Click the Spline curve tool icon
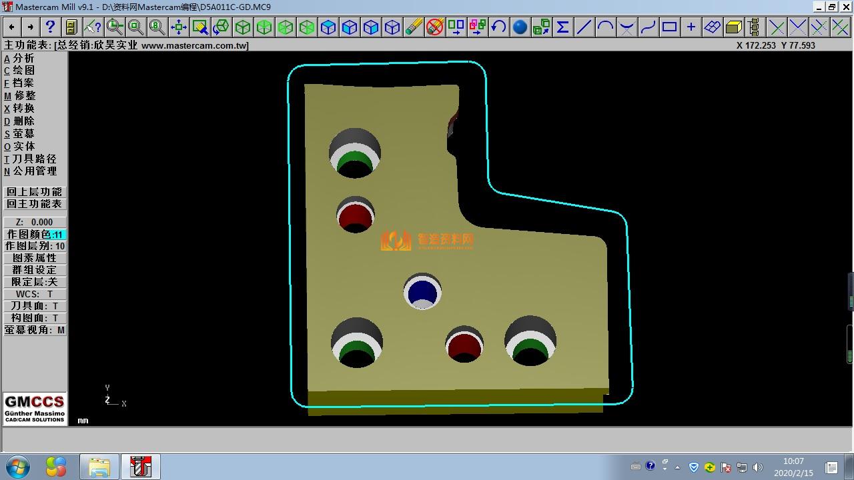This screenshot has width=854, height=480. coord(648,27)
